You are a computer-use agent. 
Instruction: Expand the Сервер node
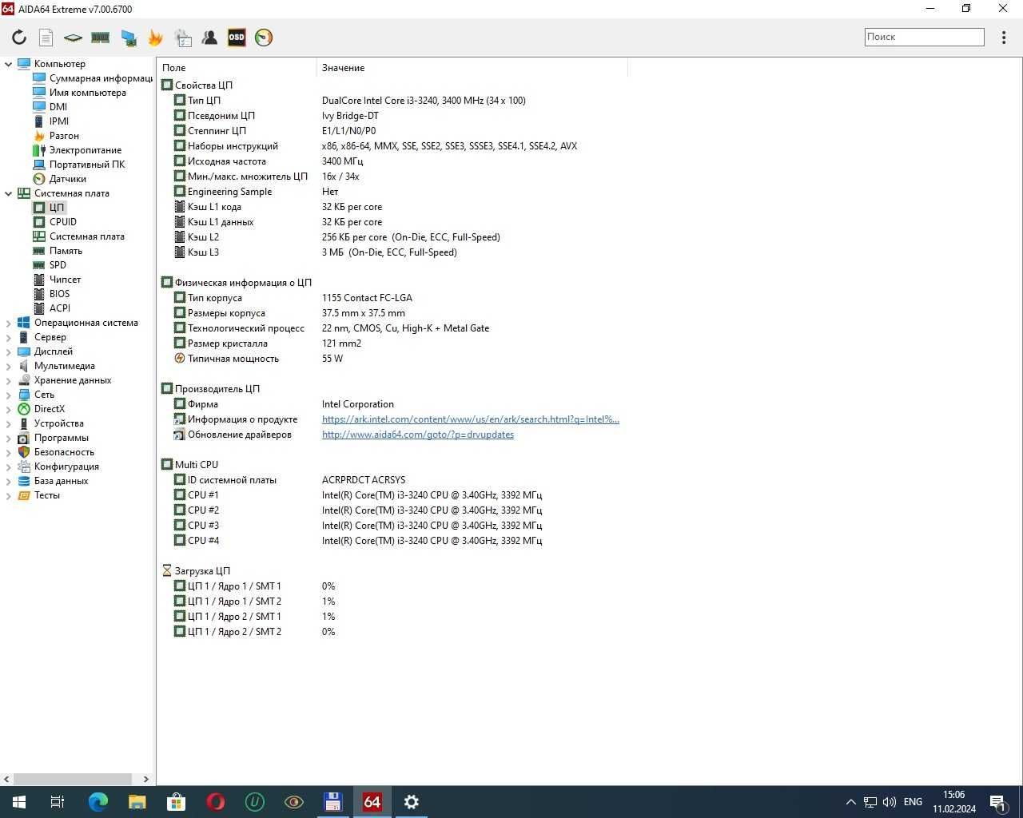[x=8, y=337]
